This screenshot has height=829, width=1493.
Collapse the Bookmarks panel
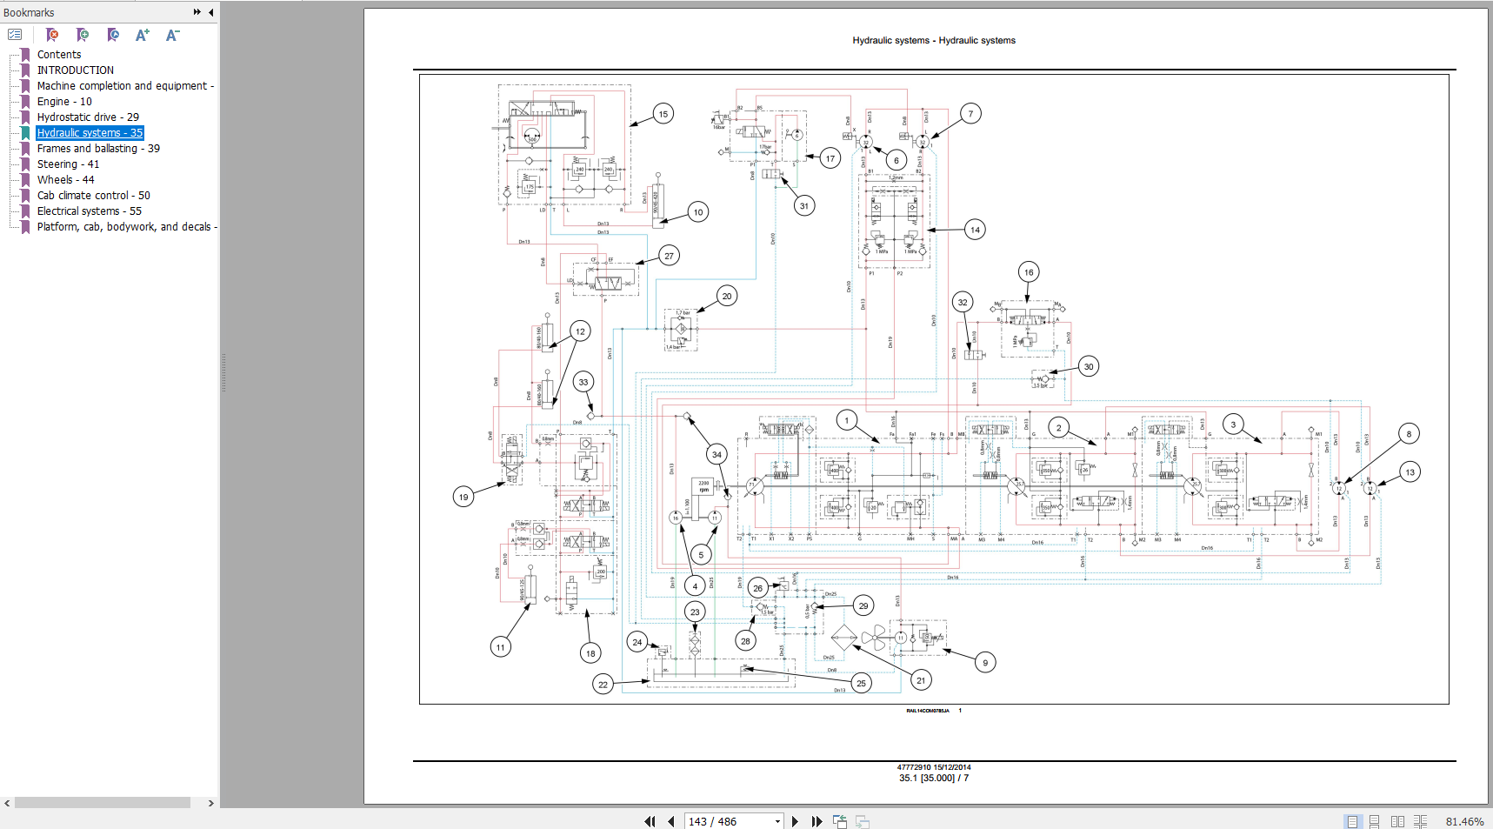[211, 12]
